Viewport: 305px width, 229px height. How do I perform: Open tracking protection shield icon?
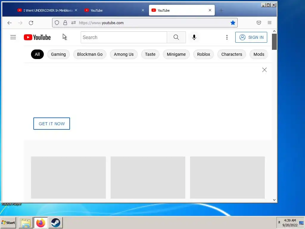tap(57, 23)
